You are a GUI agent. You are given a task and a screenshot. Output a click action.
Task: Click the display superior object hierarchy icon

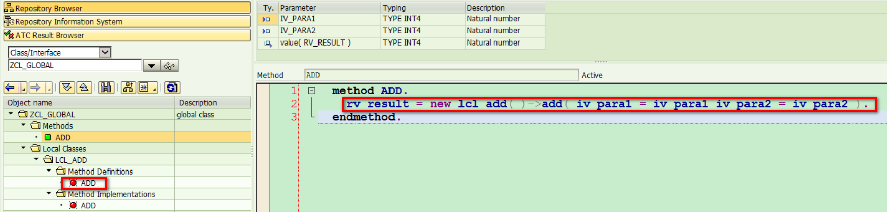click(128, 88)
